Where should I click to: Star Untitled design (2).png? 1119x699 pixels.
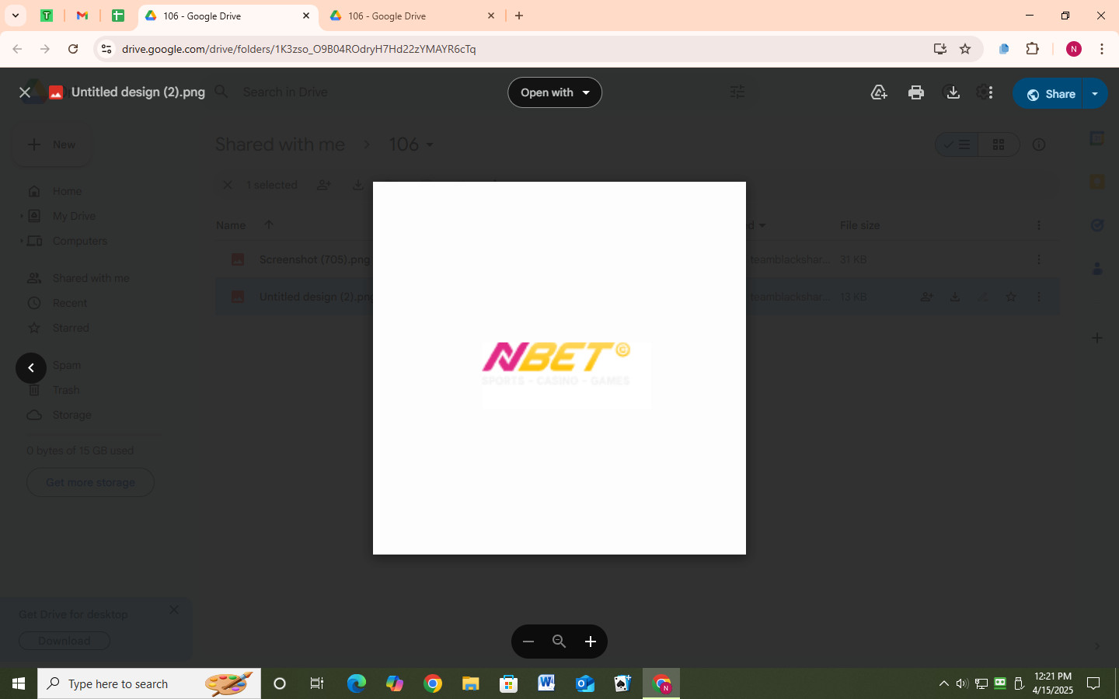pos(1011,297)
